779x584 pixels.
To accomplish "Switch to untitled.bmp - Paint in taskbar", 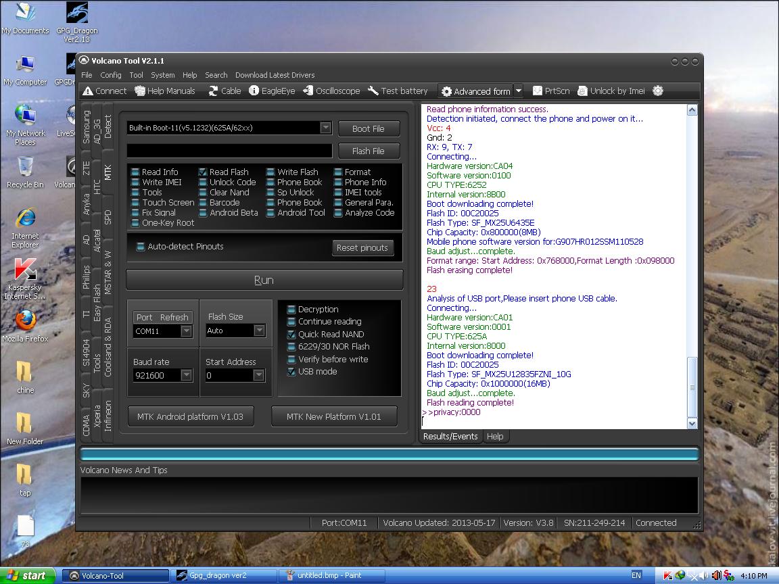I will pyautogui.click(x=331, y=576).
